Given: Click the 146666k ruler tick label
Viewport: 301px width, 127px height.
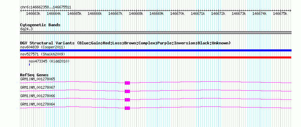Looking at the screenshot, I should pyautogui.click(x=95, y=13).
